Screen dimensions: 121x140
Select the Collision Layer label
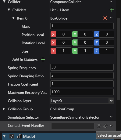(x=20, y=101)
